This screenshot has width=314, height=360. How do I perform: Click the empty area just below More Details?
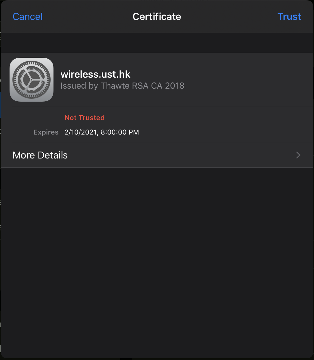pos(157,179)
